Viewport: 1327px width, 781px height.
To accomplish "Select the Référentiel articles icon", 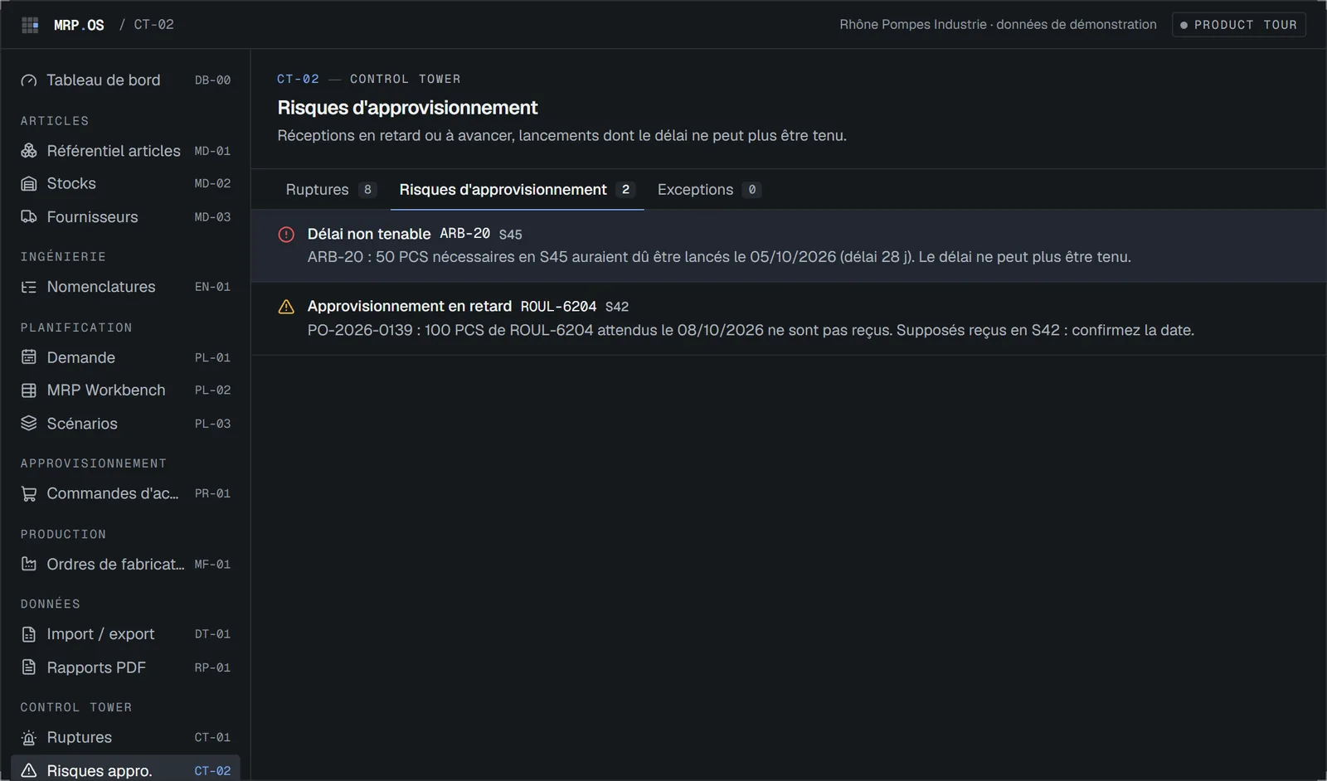I will 29,151.
